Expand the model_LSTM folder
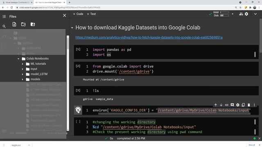 coord(23,74)
